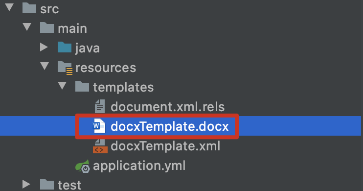Select the docxTemplate.docx file name
Screen dimensions: 363x191
coord(170,126)
